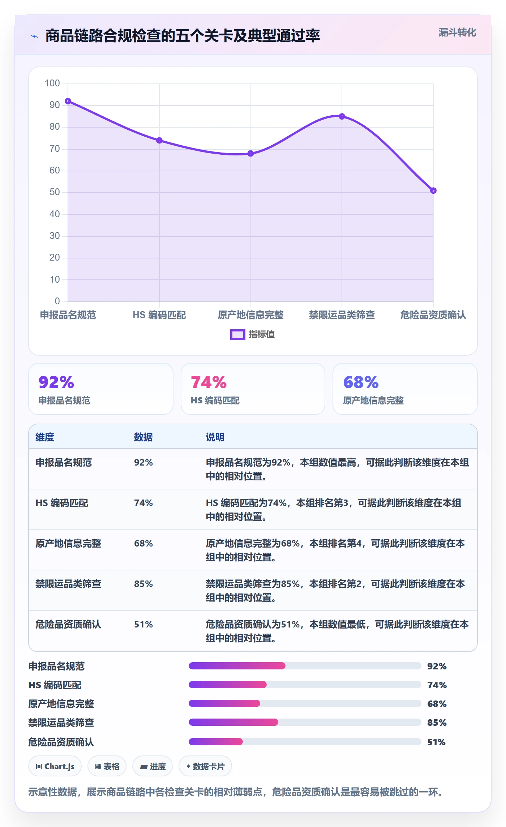
Task: Click the footnote starting with 示意性数据
Action: tap(236, 792)
